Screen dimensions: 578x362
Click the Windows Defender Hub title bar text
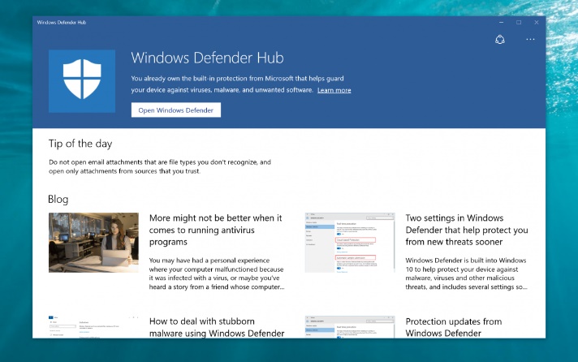[63, 22]
